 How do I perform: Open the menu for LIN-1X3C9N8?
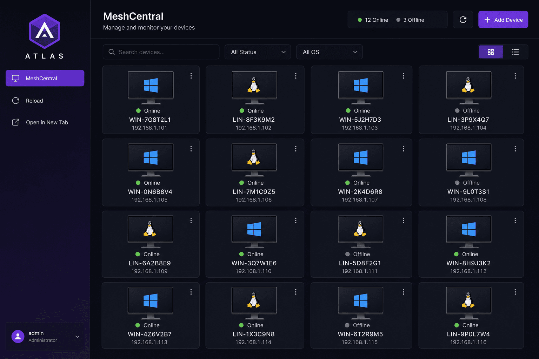(296, 292)
